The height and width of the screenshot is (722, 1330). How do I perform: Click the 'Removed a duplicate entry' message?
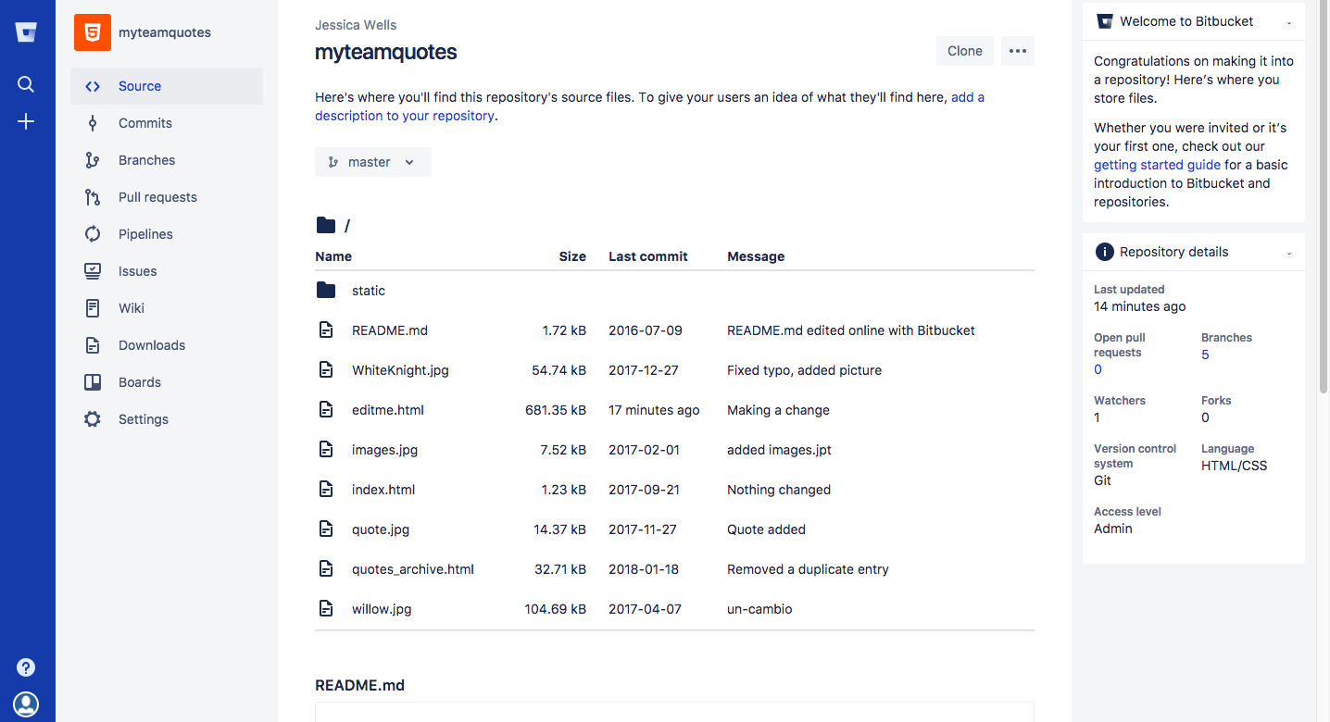click(x=808, y=569)
